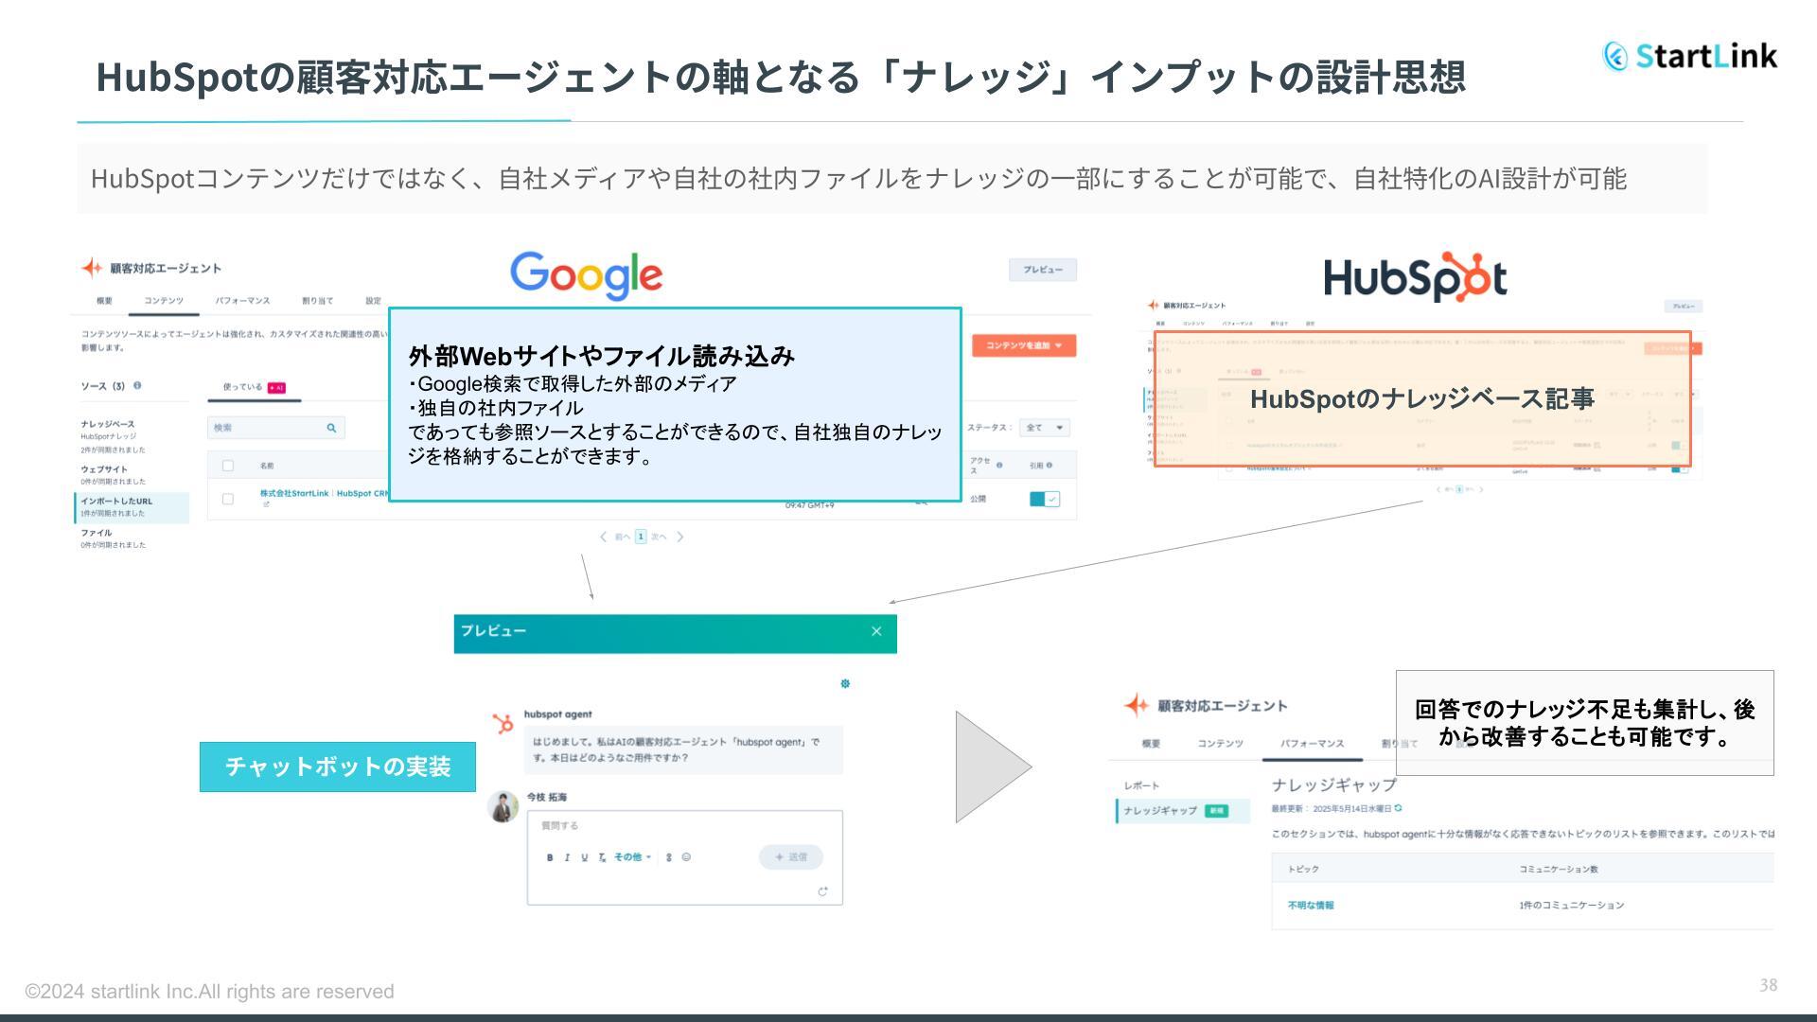The image size is (1817, 1022).
Task: Click the clear formatting icon in chat toolbar
Action: [602, 856]
